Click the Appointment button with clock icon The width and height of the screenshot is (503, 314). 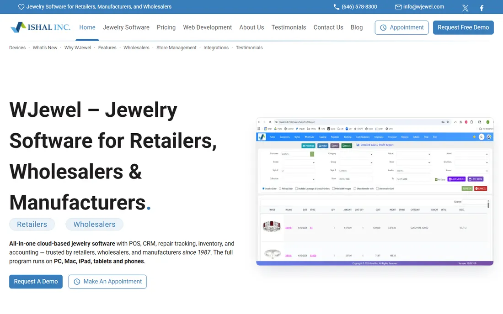401,27
